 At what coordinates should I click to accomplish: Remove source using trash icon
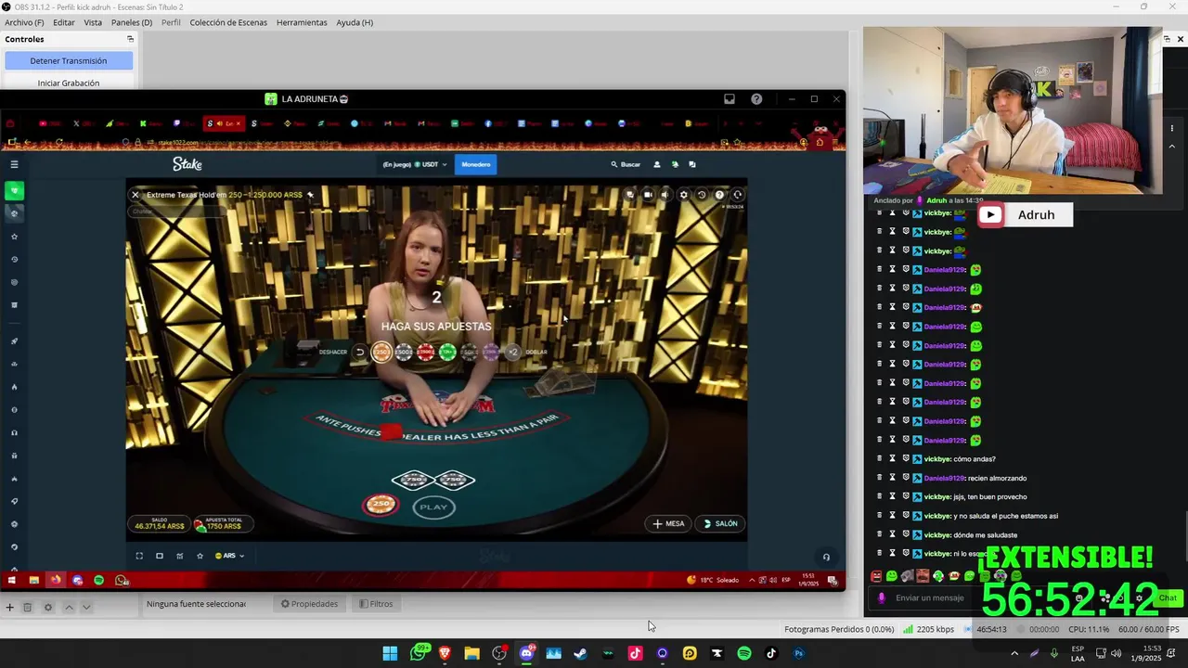(28, 608)
